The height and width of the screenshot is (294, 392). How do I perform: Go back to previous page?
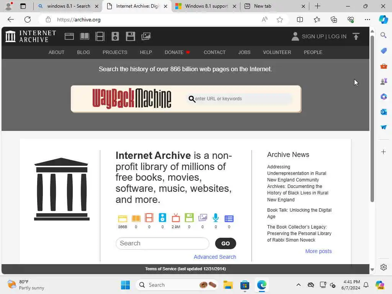[10, 20]
